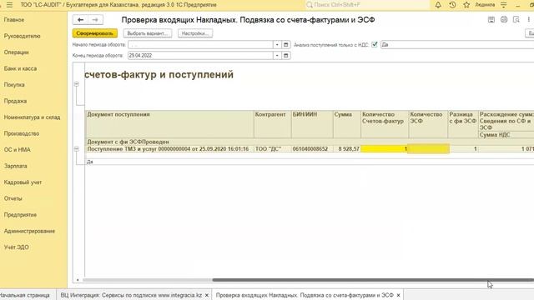This screenshot has width=534, height=300.
Task: Open the Производство section
Action: [22, 133]
